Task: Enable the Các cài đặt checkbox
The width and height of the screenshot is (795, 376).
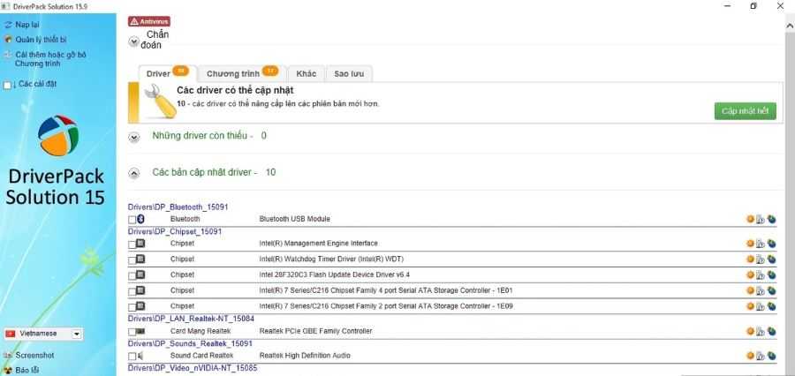Action: [x=8, y=85]
